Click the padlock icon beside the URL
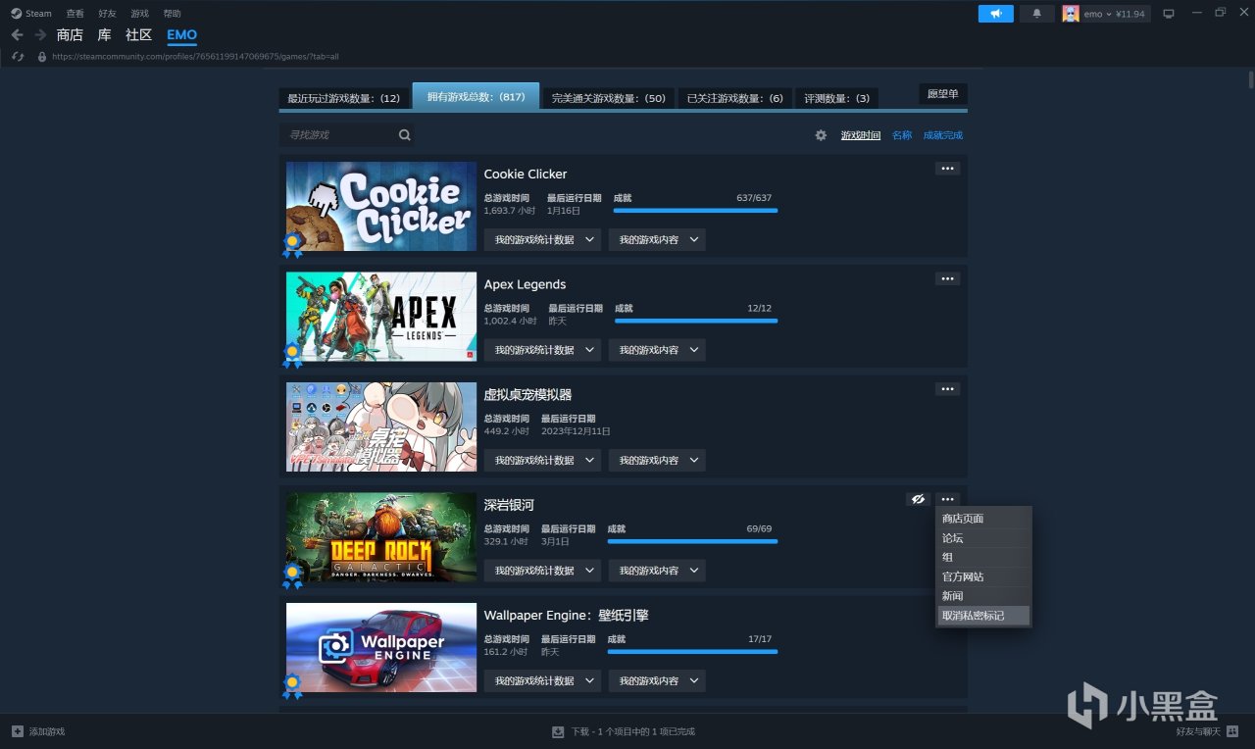Screen dimensions: 1255x749 point(41,57)
